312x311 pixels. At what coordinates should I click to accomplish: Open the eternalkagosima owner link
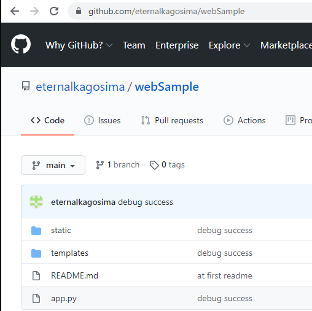[80, 86]
